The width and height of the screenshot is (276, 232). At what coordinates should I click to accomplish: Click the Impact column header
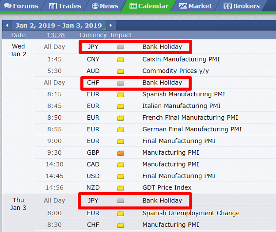point(121,35)
